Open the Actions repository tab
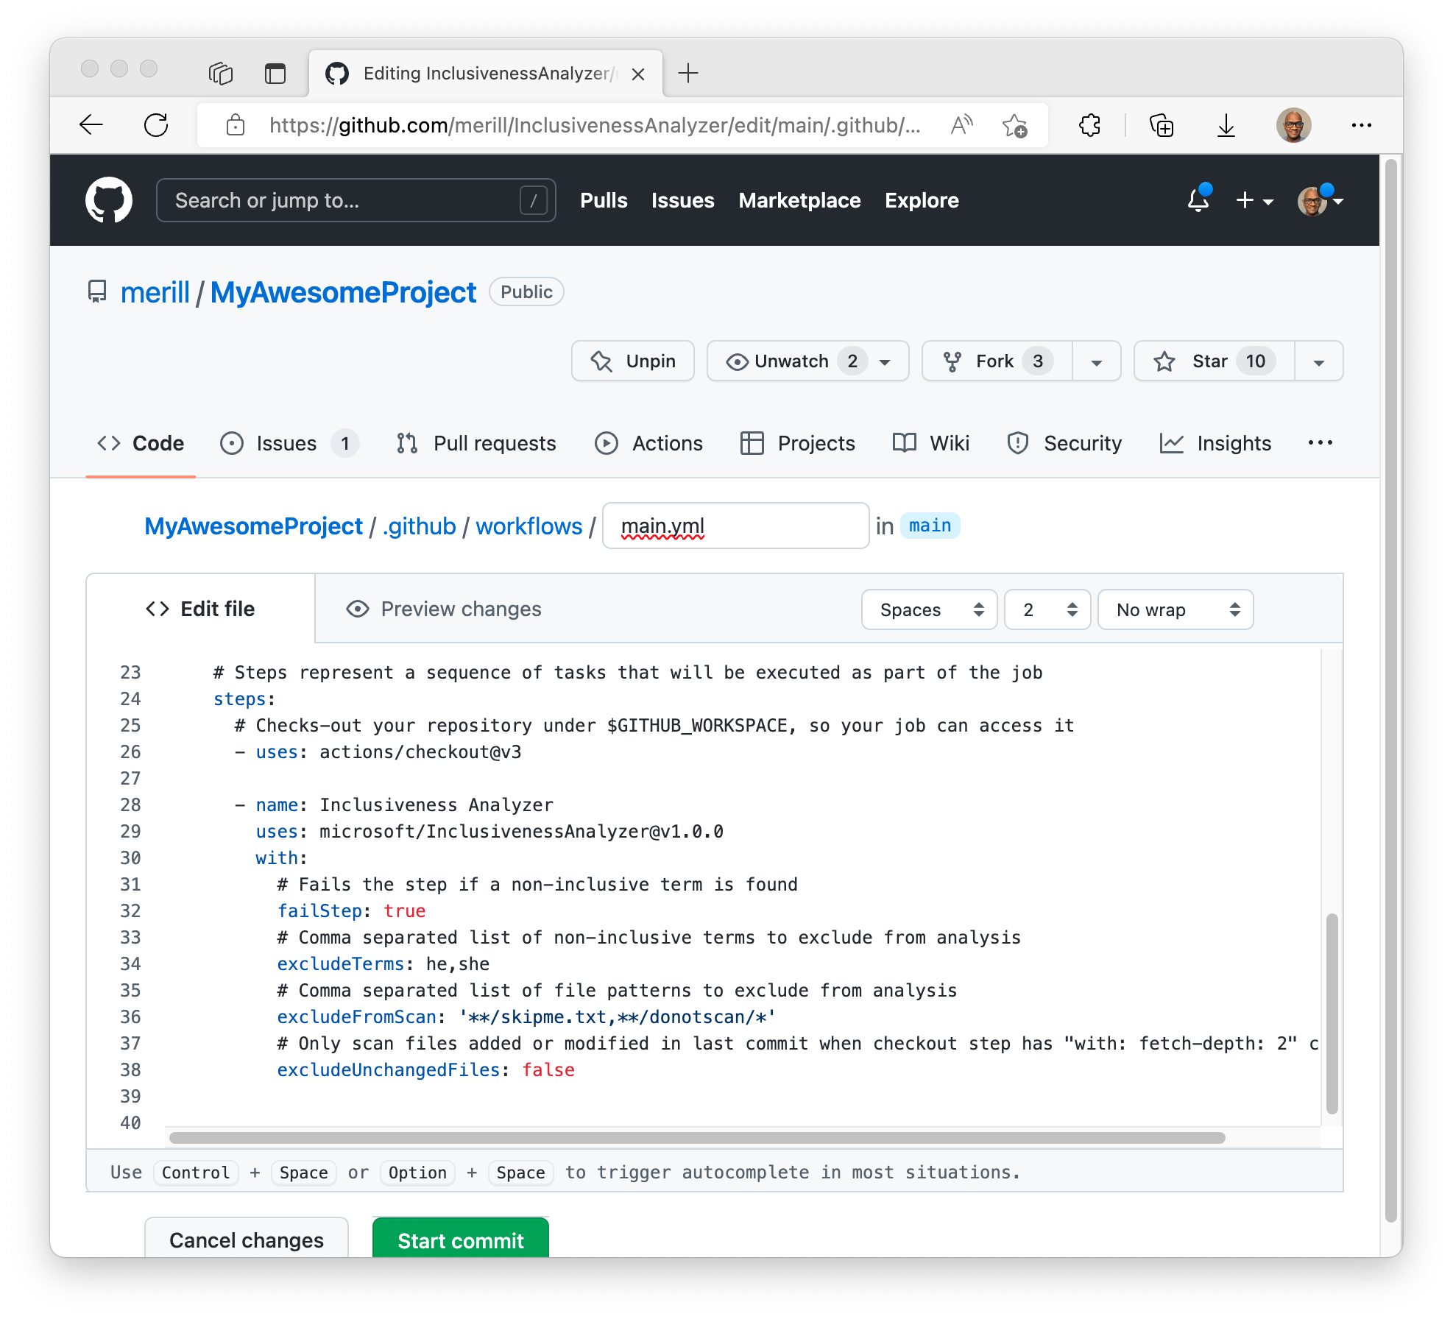This screenshot has width=1453, height=1319. pos(649,443)
